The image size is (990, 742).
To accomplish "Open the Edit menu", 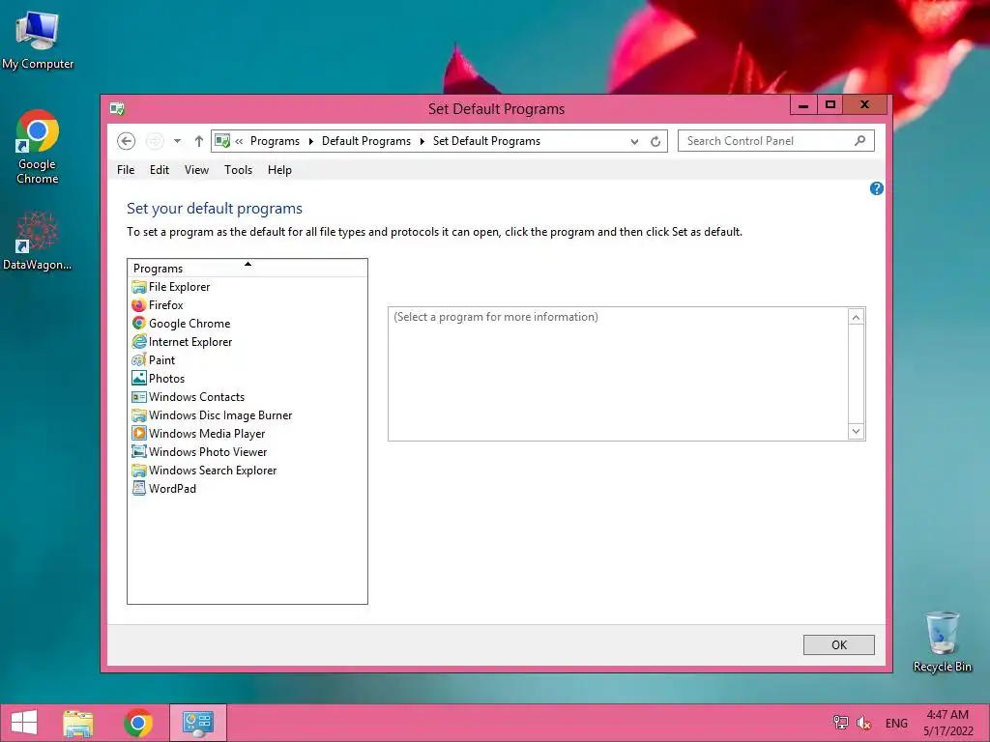I will coord(160,170).
